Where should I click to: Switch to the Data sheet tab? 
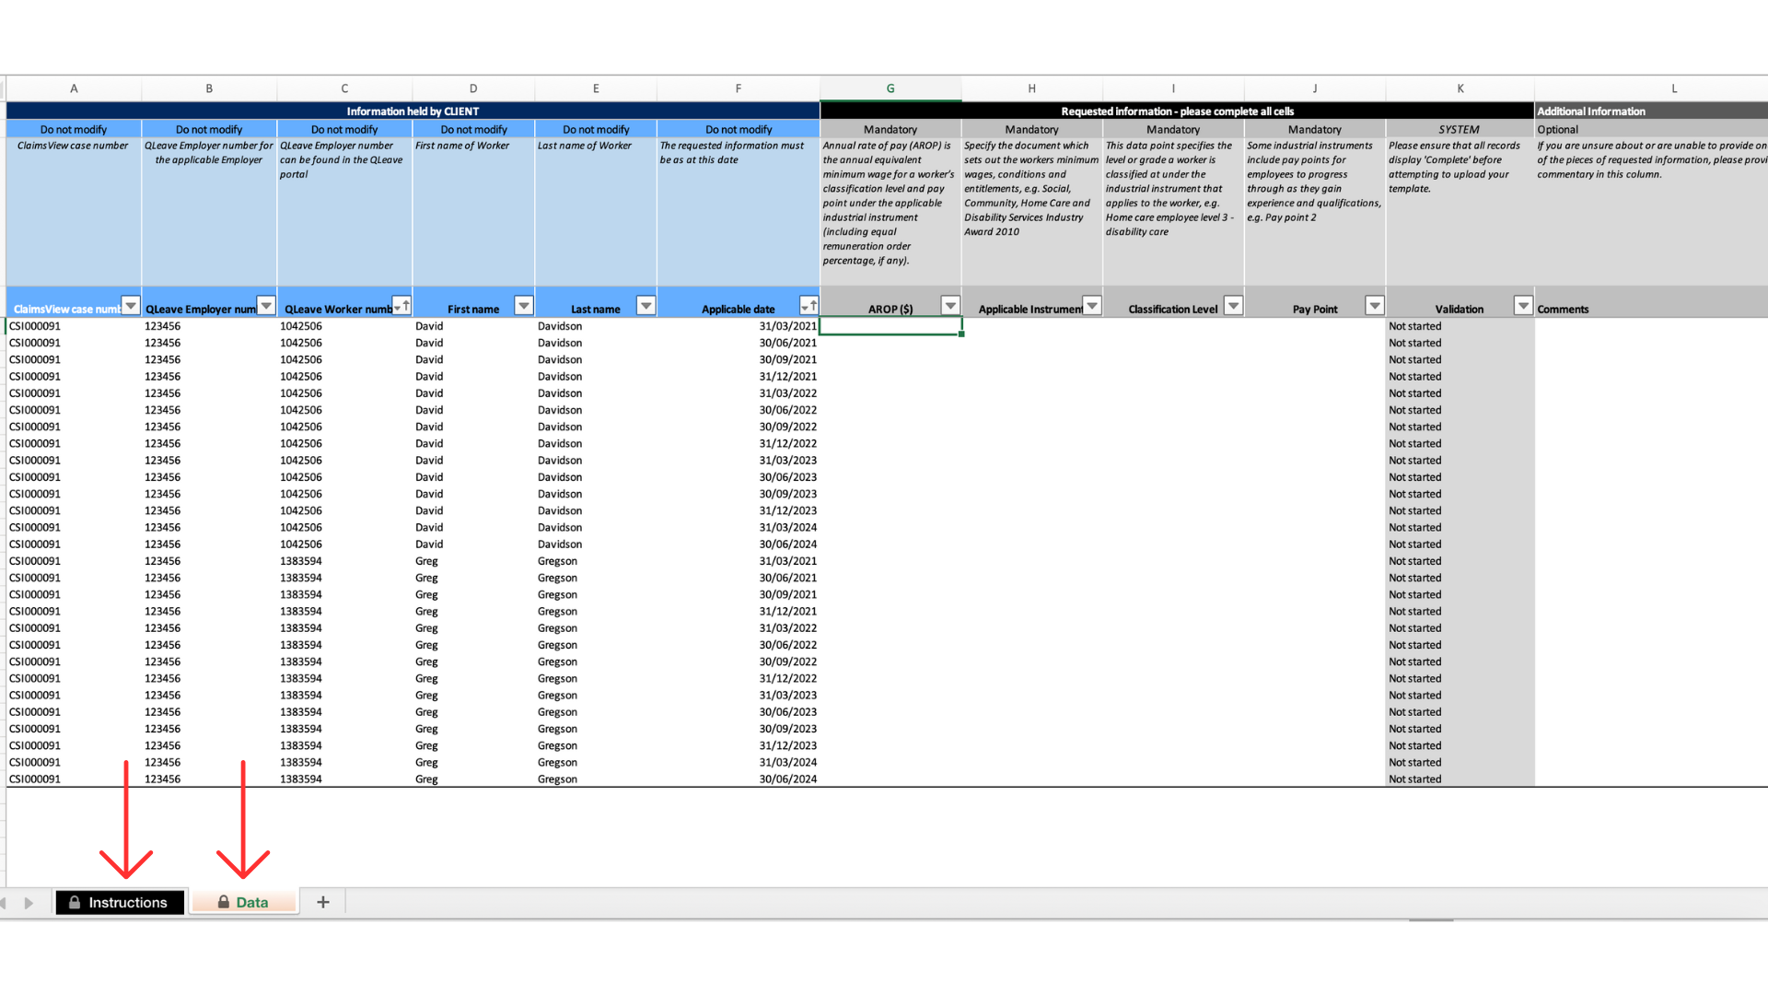(x=244, y=903)
